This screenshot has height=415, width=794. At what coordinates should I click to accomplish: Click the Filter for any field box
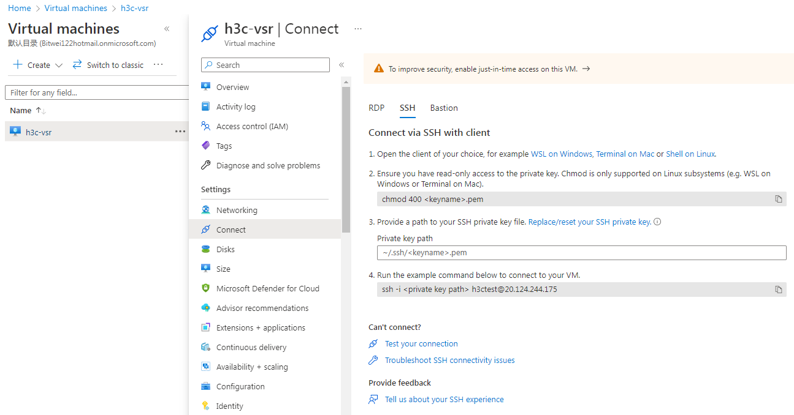[x=97, y=92]
